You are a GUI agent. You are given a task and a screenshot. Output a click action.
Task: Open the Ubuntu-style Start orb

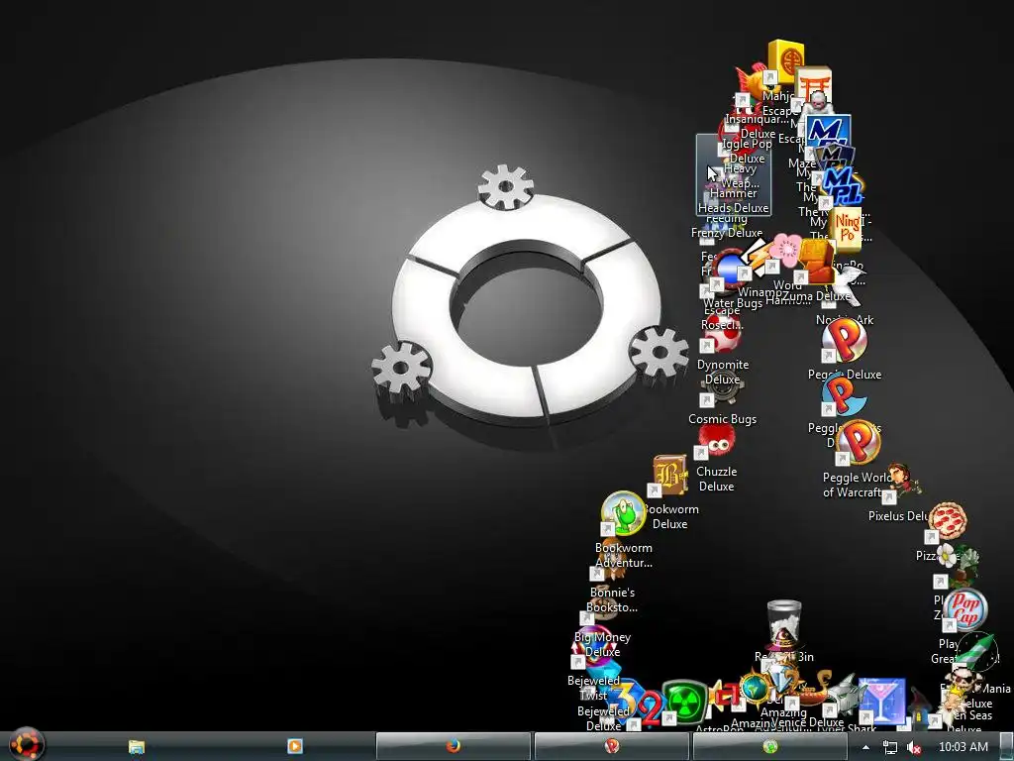pyautogui.click(x=25, y=744)
